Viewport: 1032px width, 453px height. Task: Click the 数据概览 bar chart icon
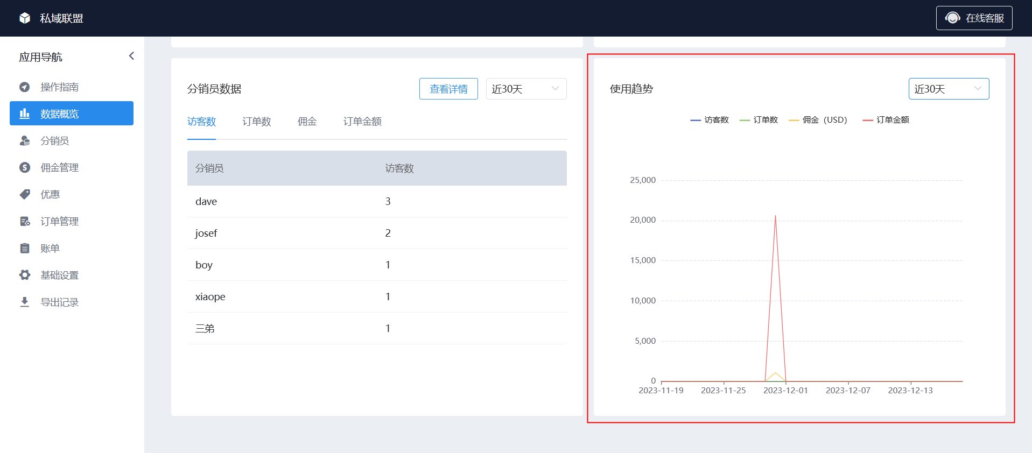tap(25, 114)
